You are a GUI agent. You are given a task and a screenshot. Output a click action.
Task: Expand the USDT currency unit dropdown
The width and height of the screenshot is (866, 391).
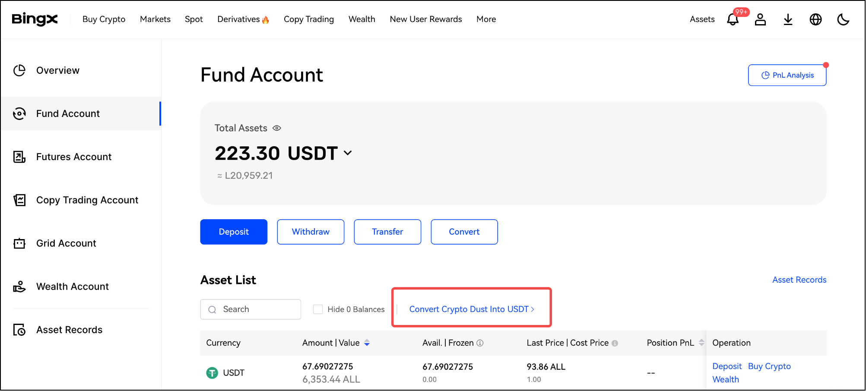point(348,153)
